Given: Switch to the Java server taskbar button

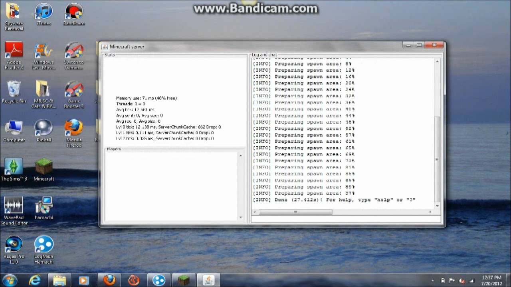Looking at the screenshot, I should [x=208, y=280].
